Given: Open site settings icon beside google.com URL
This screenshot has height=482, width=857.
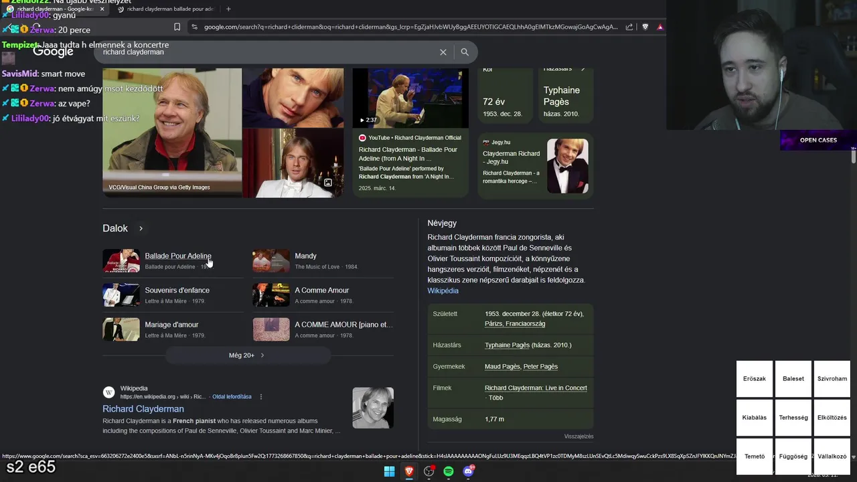Looking at the screenshot, I should pos(194,27).
